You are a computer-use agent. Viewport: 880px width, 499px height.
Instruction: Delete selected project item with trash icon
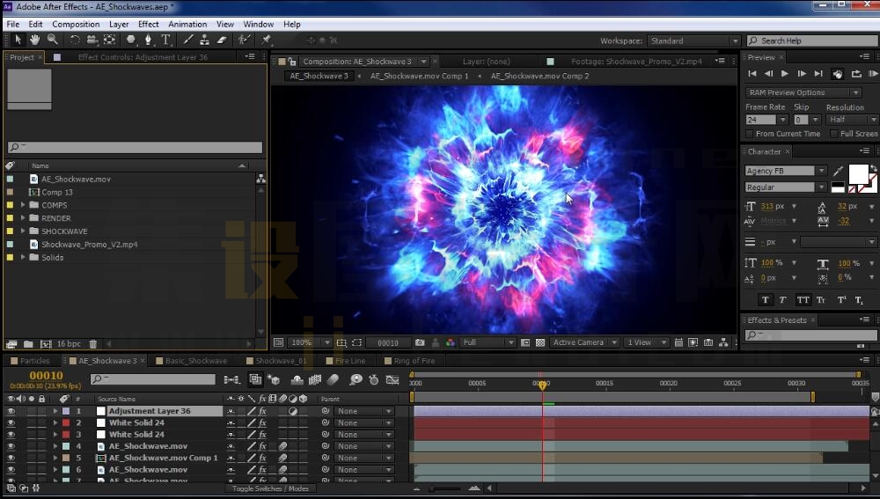pyautogui.click(x=93, y=344)
